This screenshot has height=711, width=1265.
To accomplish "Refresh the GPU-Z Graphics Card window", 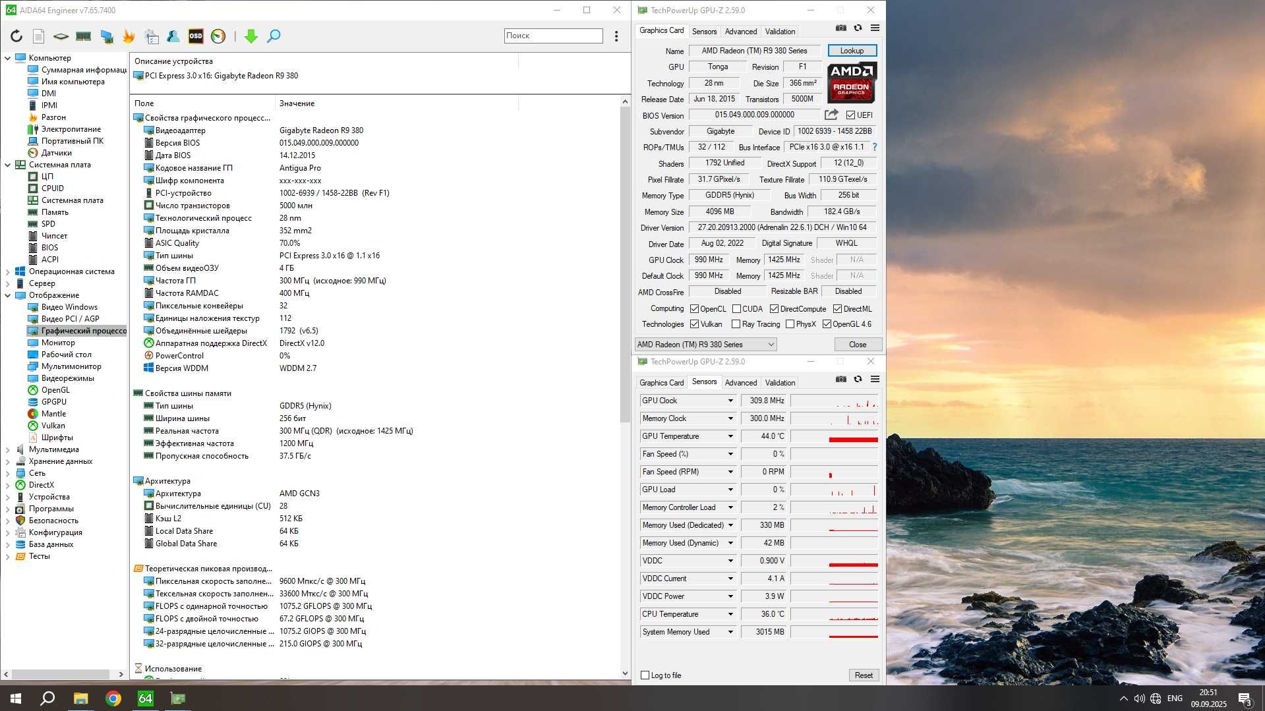I will tap(858, 28).
